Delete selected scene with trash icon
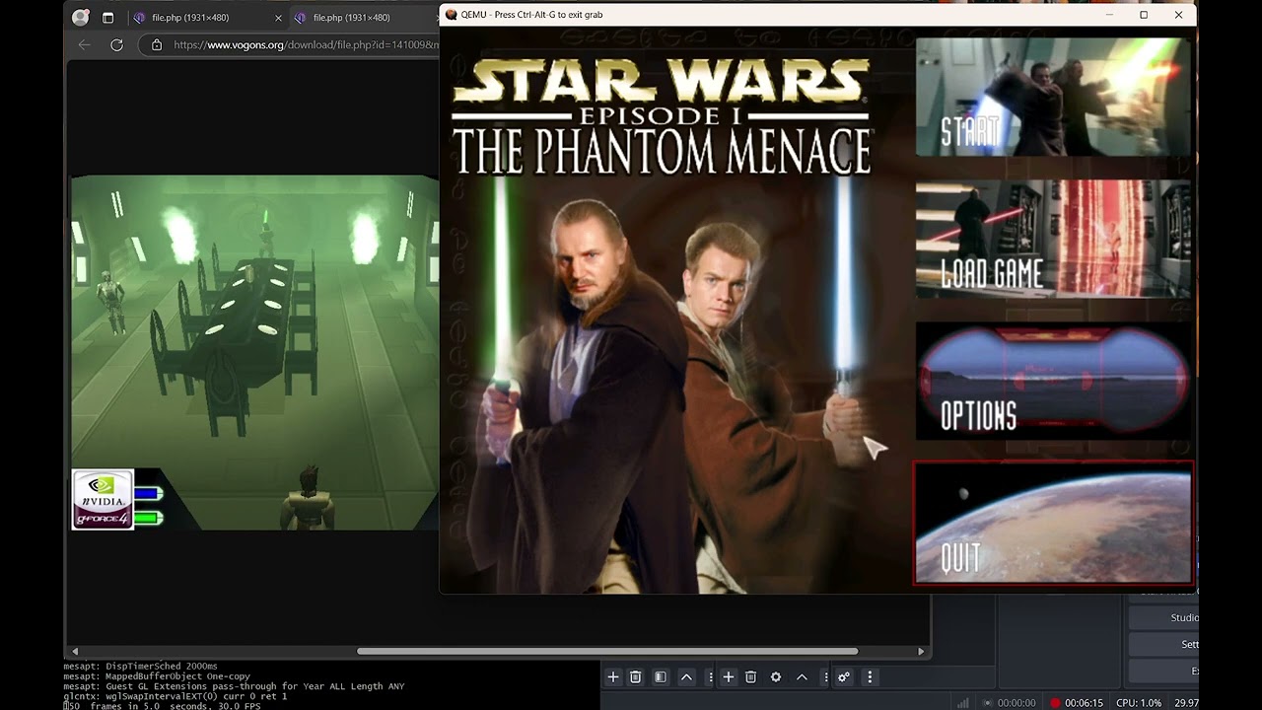This screenshot has height=710, width=1262. pos(636,676)
